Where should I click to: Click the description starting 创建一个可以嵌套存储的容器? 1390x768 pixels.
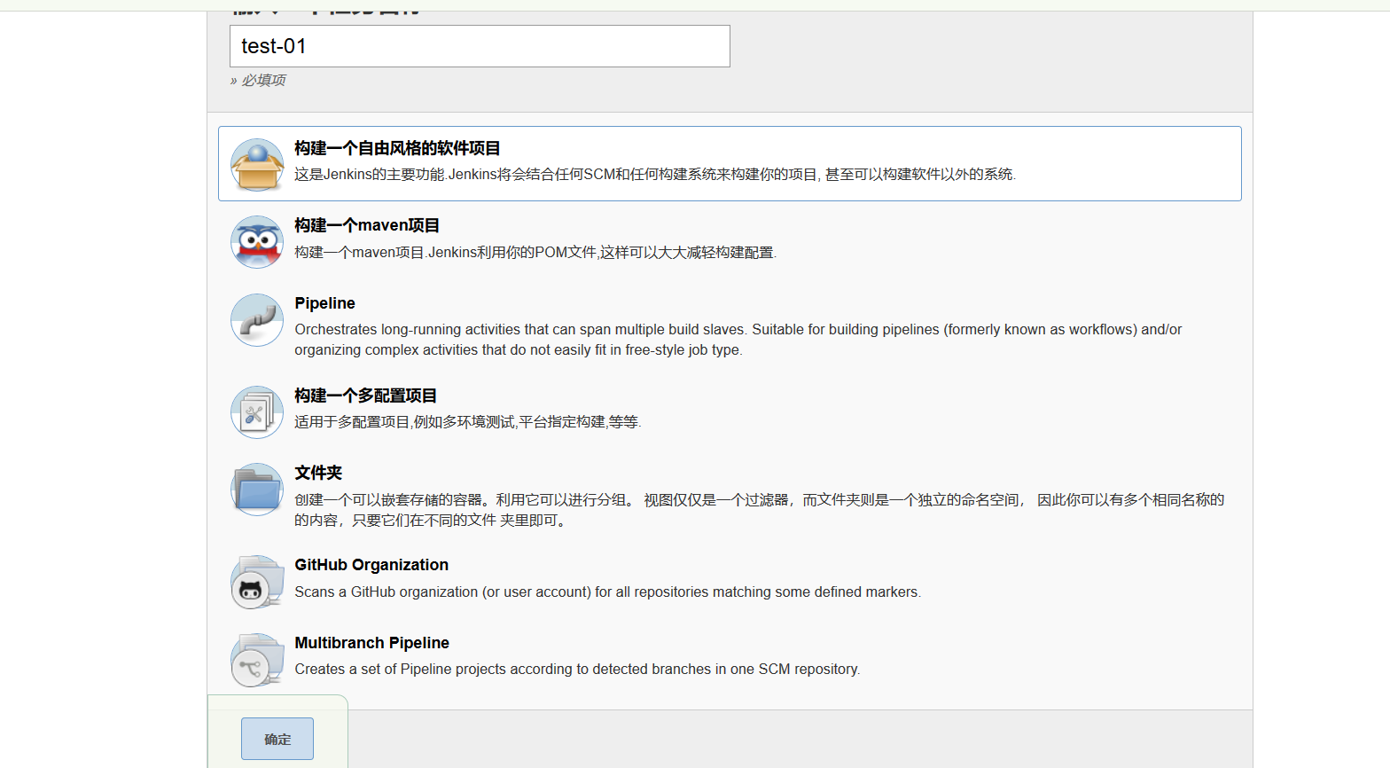click(760, 510)
